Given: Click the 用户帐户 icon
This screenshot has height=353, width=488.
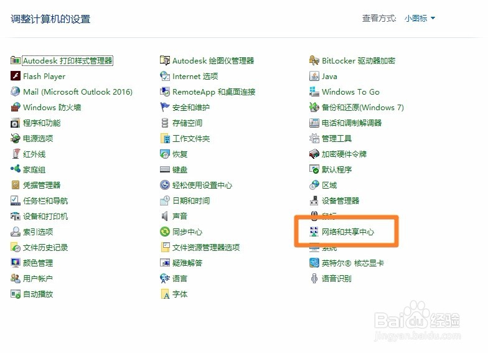Looking at the screenshot, I should tap(16, 279).
